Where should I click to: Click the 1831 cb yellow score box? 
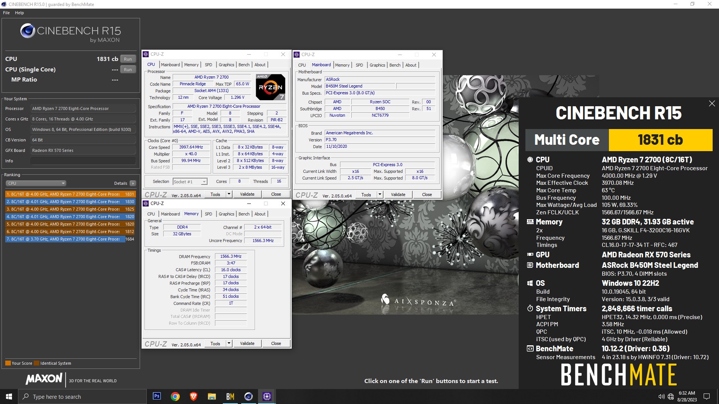coord(660,140)
